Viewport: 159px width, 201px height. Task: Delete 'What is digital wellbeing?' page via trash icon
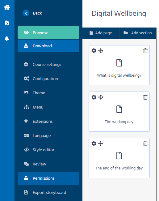point(145,51)
